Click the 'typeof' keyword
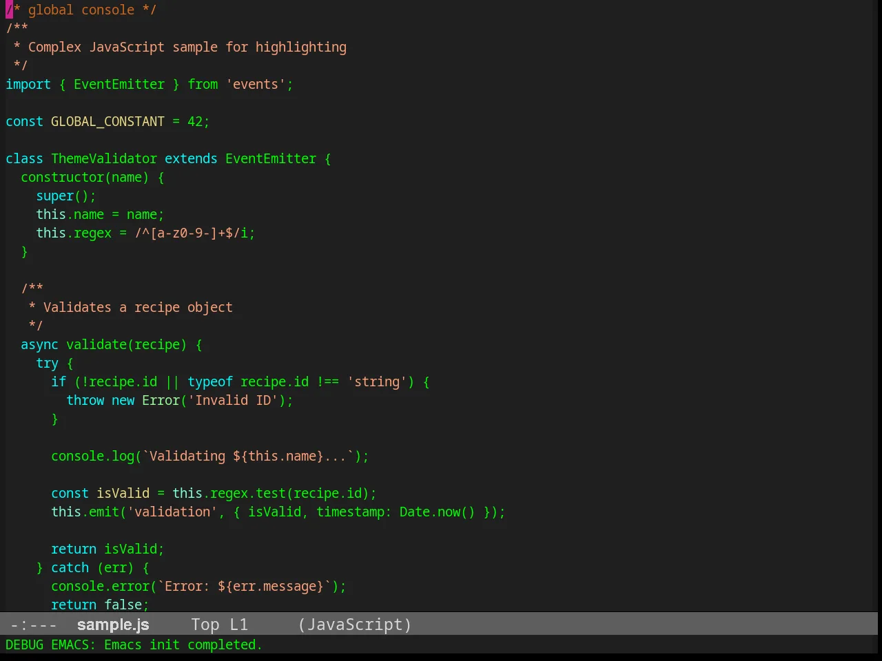Viewport: 882px width, 661px height. pos(210,381)
